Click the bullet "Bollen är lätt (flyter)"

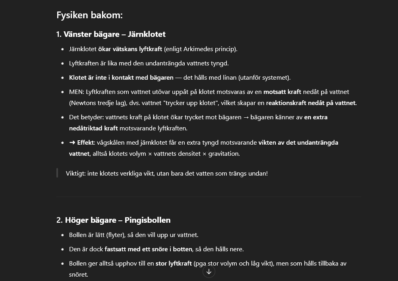coord(133,235)
